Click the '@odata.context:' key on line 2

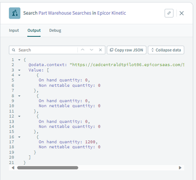[48, 65]
